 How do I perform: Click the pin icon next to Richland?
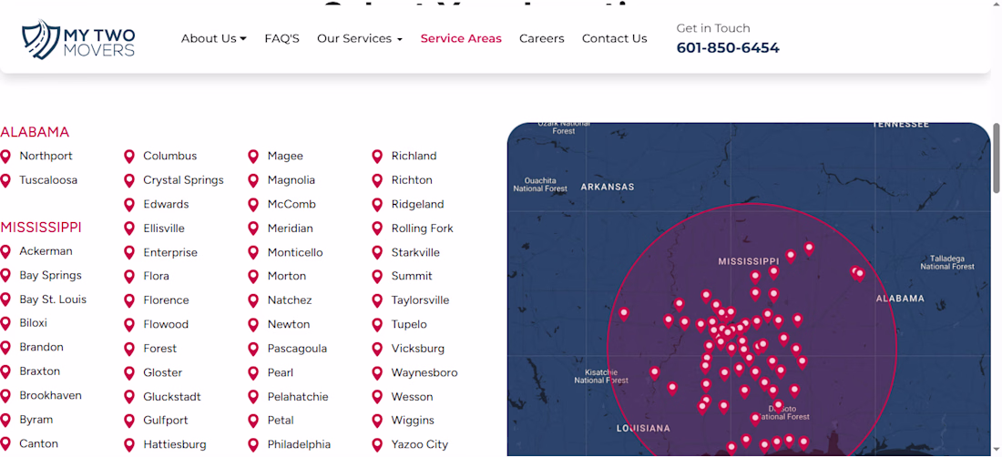(377, 157)
